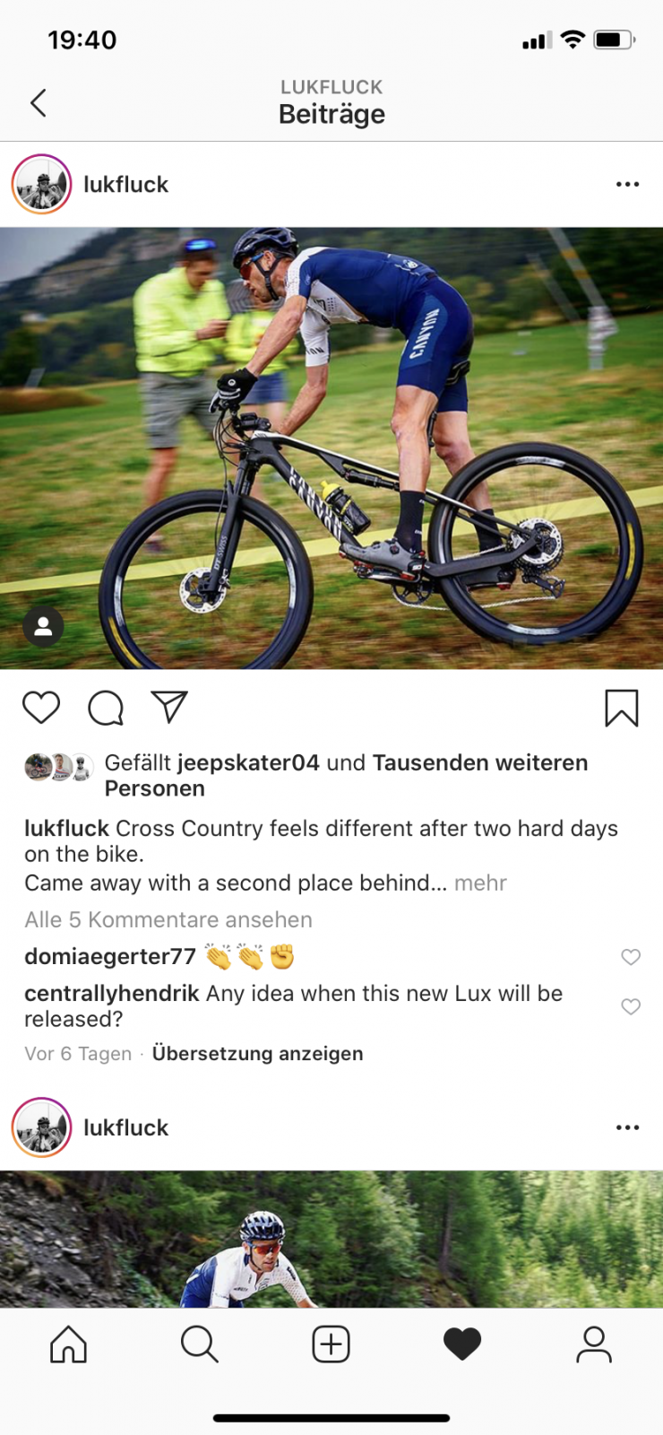Open options menu for second lukfluck post
The width and height of the screenshot is (663, 1435).
coord(628,1127)
